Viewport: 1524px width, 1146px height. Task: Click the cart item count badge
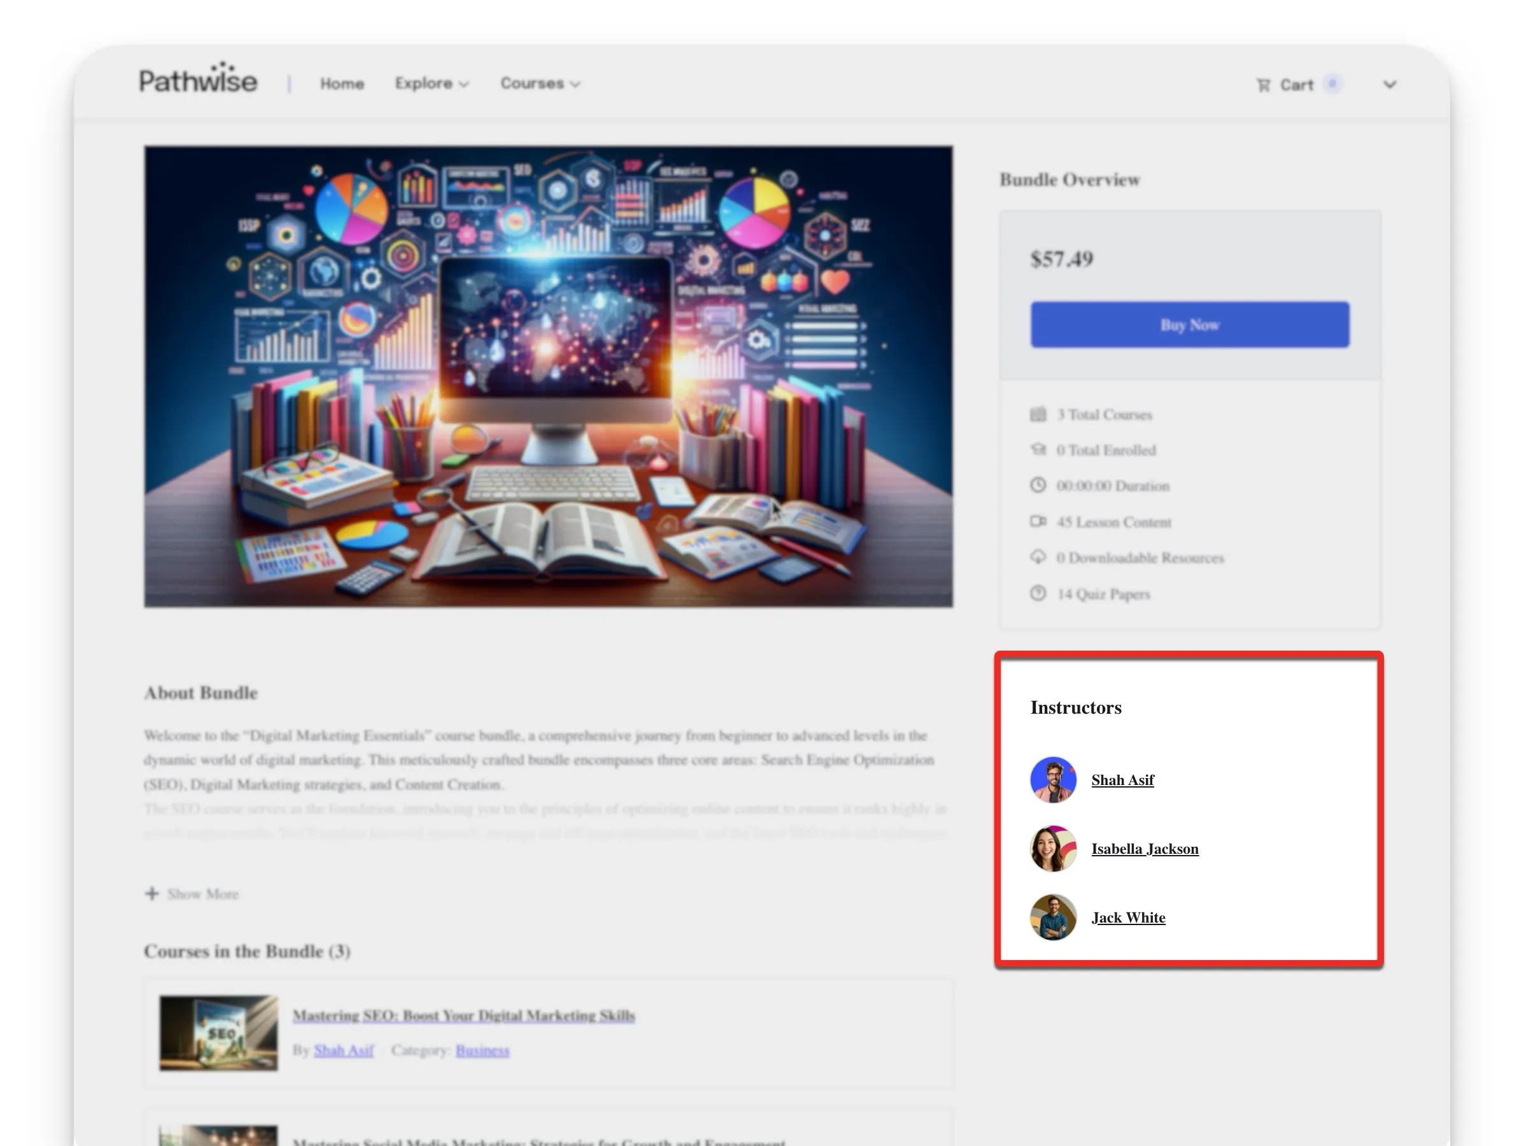1332,84
